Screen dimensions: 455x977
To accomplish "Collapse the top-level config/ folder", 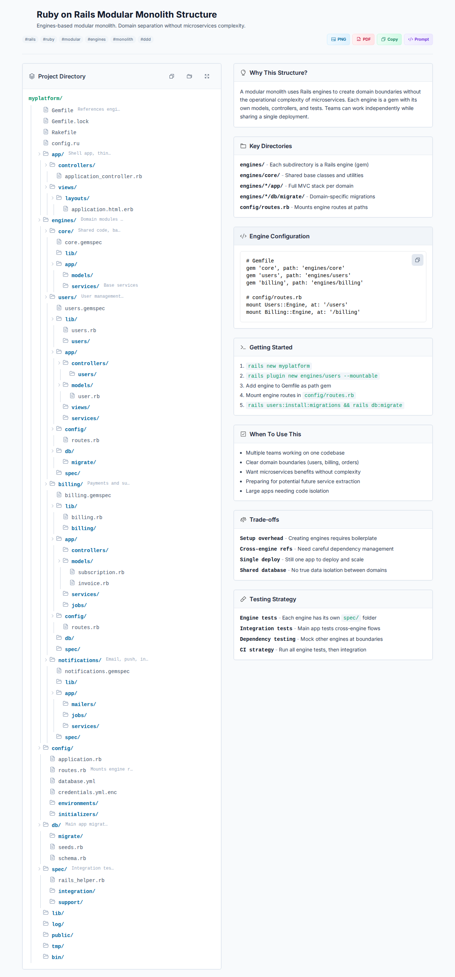I will [x=39, y=748].
